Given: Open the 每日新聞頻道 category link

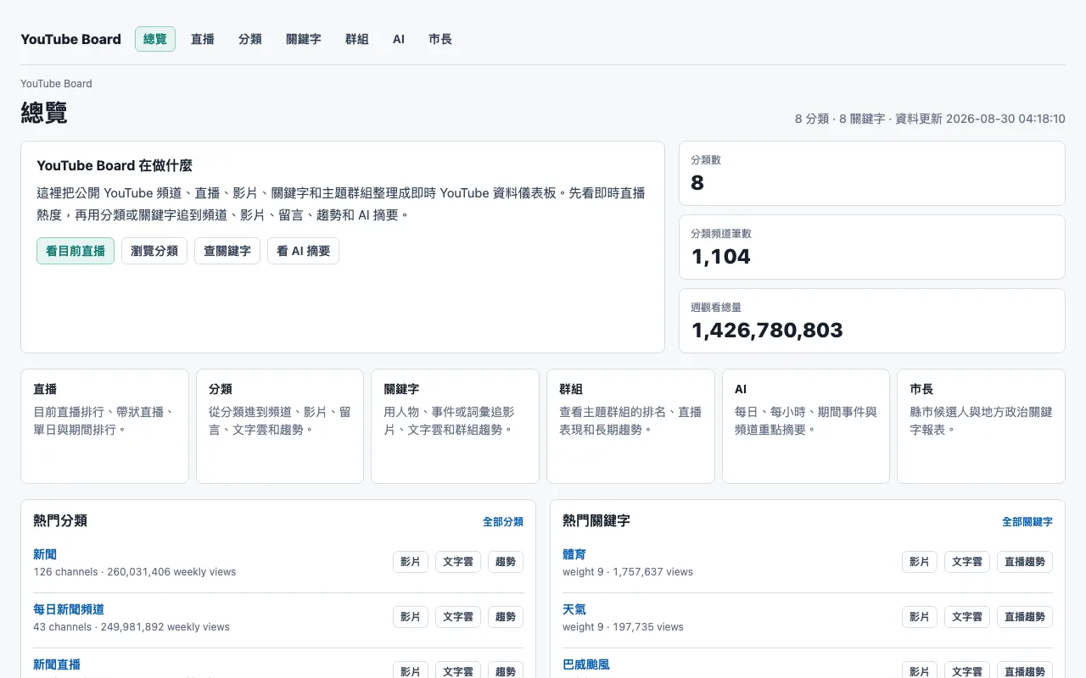Looking at the screenshot, I should click(69, 609).
